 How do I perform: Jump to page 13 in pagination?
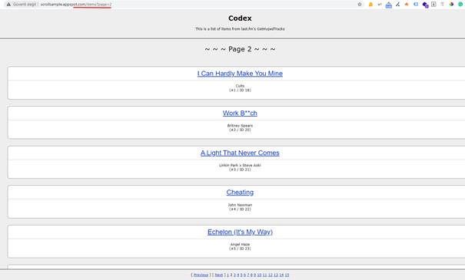pos(276,275)
